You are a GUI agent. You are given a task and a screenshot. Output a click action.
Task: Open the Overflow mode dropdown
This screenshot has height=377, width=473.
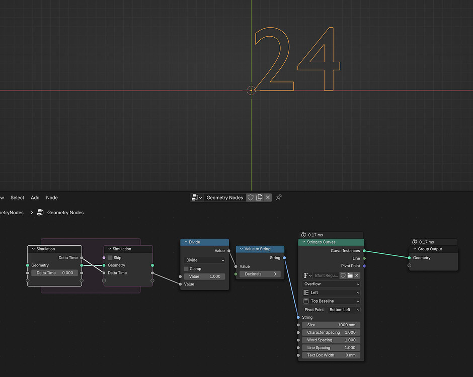click(331, 284)
